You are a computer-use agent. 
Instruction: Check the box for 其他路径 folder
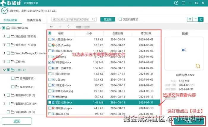(x=8, y=36)
